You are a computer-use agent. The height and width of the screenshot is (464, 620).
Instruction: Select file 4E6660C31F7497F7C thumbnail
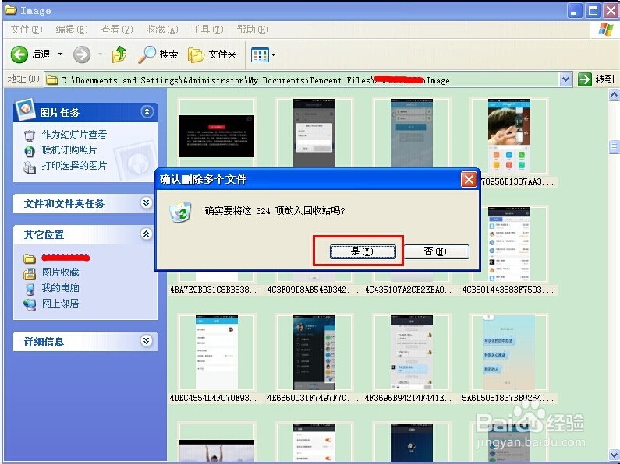pyautogui.click(x=314, y=353)
